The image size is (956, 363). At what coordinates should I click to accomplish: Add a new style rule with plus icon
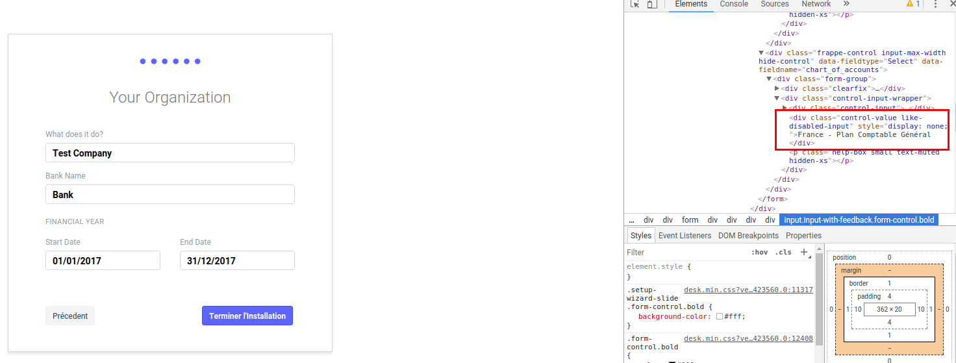coord(803,252)
